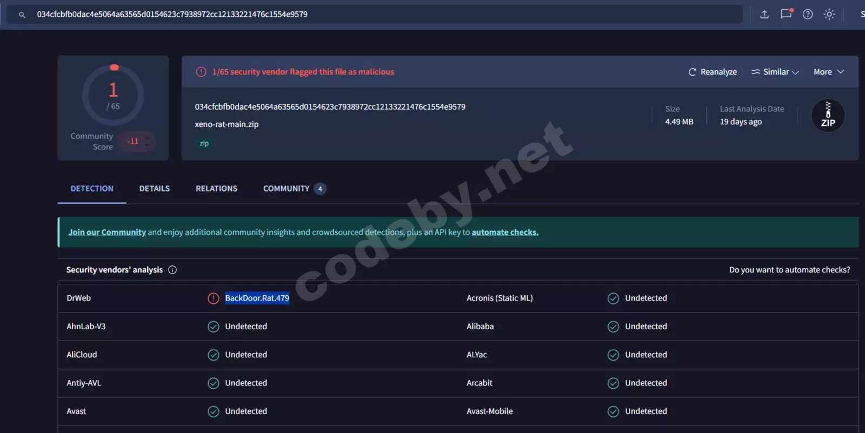Click the Acronis (Static ML) vendor name

[x=500, y=298]
